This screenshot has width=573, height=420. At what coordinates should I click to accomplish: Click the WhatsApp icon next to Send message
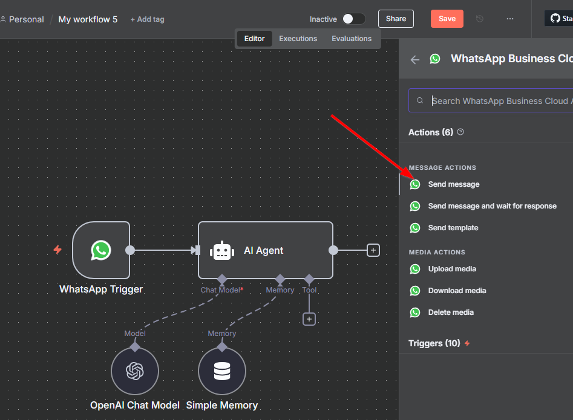coord(415,184)
